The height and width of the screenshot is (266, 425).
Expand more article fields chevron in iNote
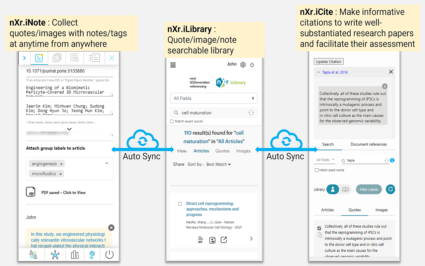tap(69, 129)
